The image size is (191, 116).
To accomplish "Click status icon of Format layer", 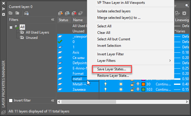I will click(x=60, y=74).
